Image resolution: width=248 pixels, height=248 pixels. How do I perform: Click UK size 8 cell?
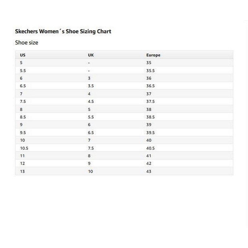[89, 156]
